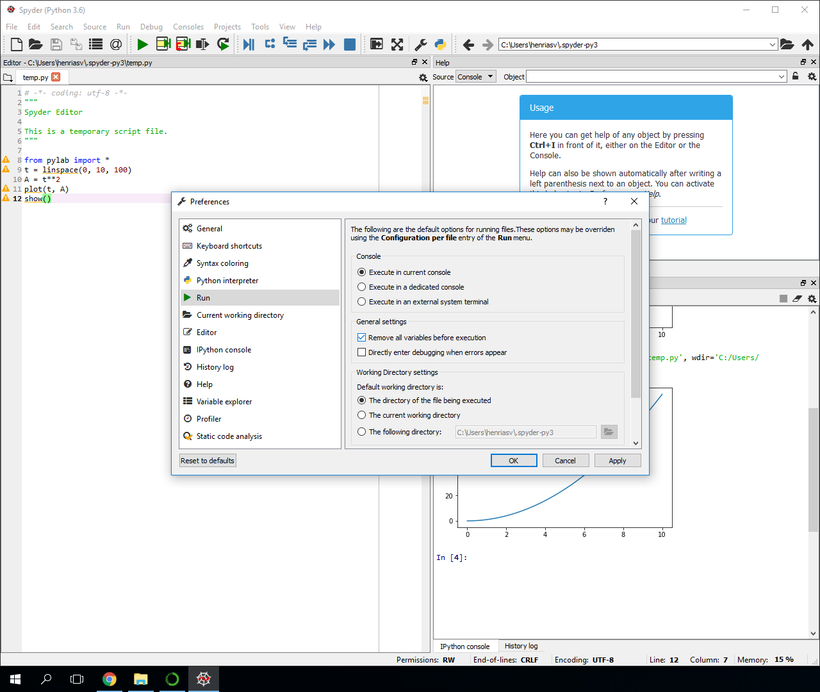Image resolution: width=820 pixels, height=692 pixels.
Task: Select Syntax coloring preferences
Action: (259, 263)
